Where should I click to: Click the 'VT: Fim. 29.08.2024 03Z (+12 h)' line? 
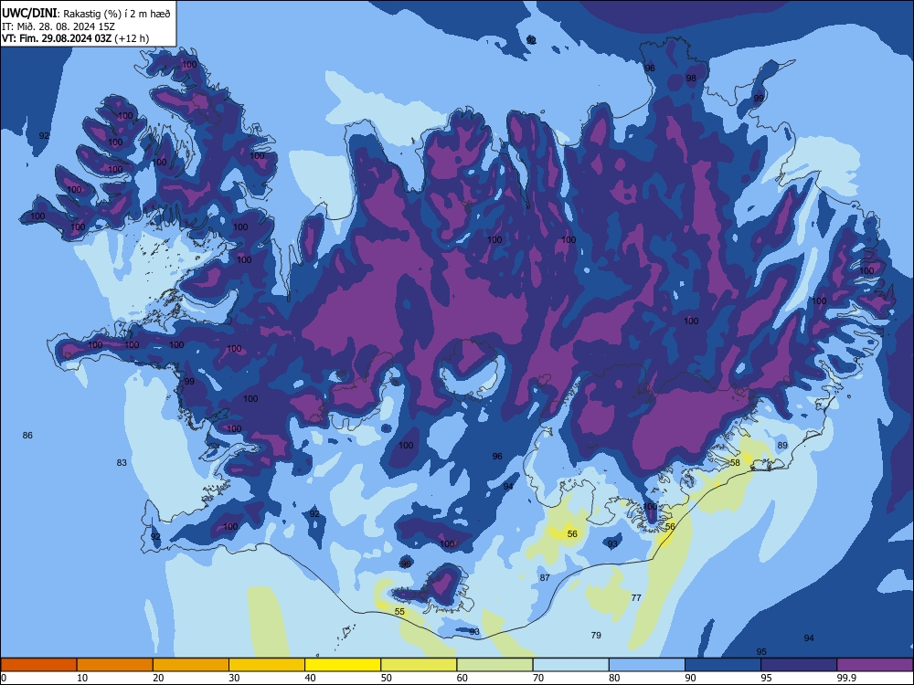(75, 38)
